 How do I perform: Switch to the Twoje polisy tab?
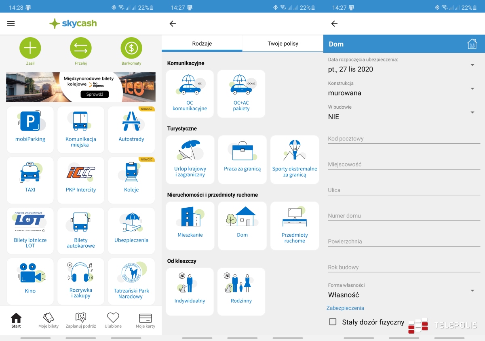tap(283, 44)
